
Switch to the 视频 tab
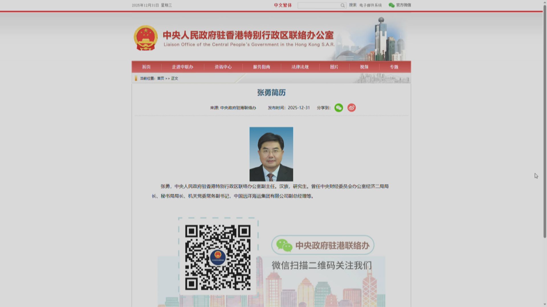pyautogui.click(x=364, y=67)
